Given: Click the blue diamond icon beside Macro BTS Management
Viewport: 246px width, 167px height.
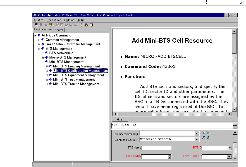Looking at the screenshot, I should pos(47,57).
